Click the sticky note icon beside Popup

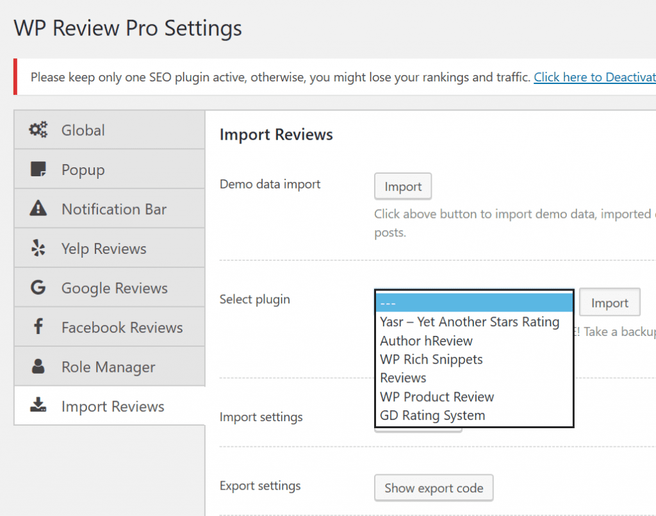[x=38, y=169]
